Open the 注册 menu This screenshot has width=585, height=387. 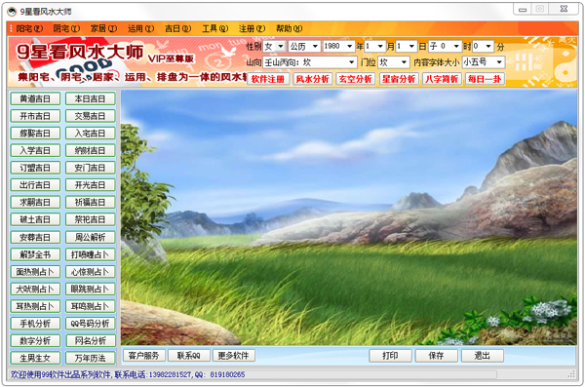[252, 28]
